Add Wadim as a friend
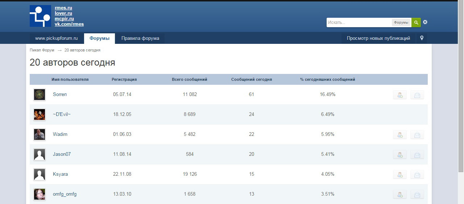The height and width of the screenshot is (204, 464). coord(400,135)
